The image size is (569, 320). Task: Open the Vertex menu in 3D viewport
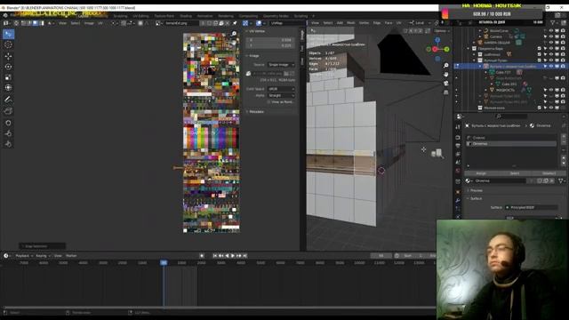pos(364,23)
